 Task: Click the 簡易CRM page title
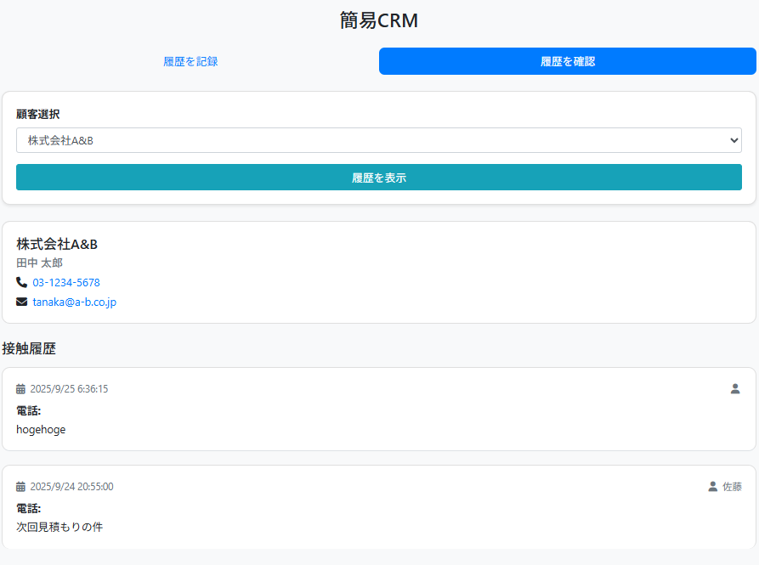[x=379, y=20]
